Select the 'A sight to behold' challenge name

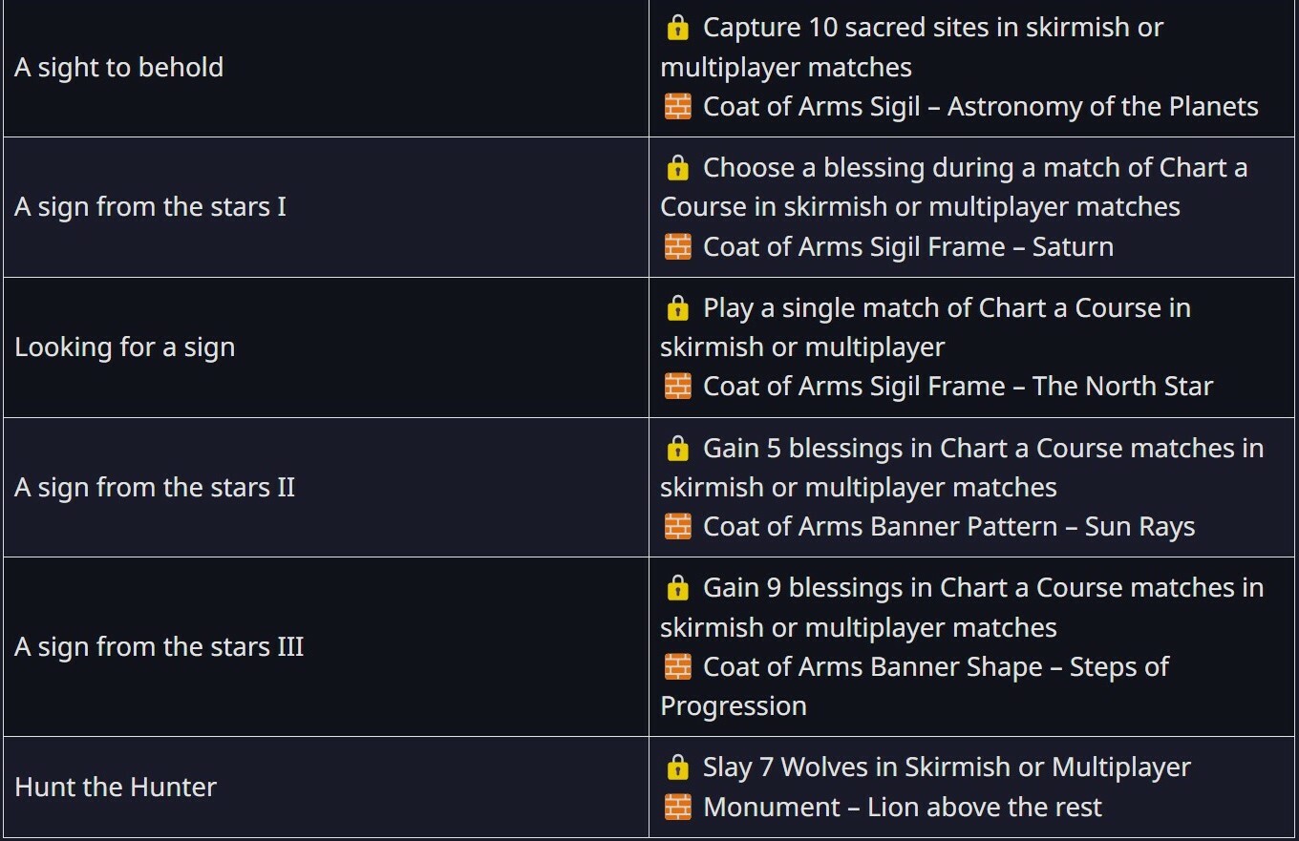[x=119, y=68]
